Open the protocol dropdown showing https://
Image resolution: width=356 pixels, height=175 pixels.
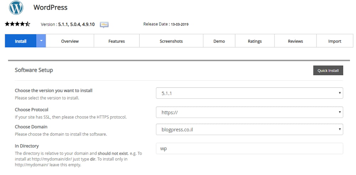[250, 112]
